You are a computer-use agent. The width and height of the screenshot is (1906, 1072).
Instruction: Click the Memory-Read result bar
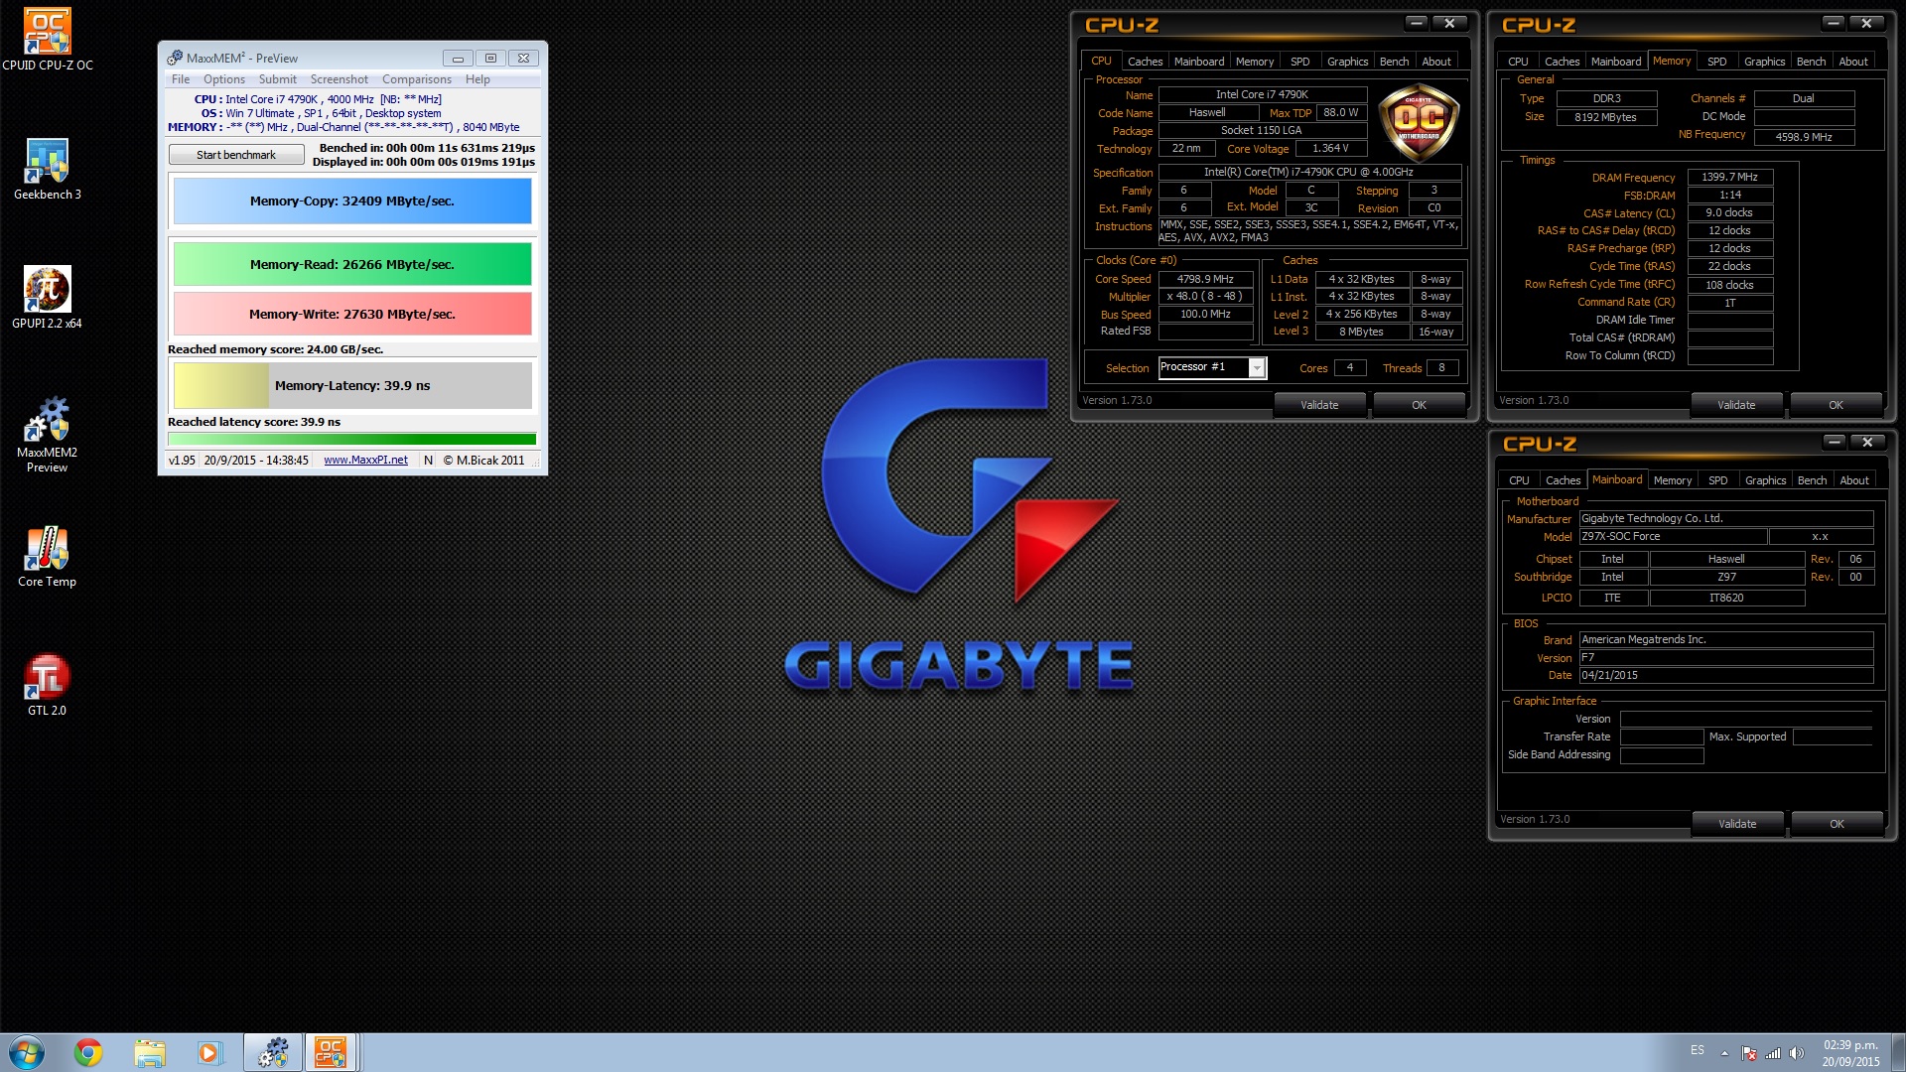tap(352, 265)
